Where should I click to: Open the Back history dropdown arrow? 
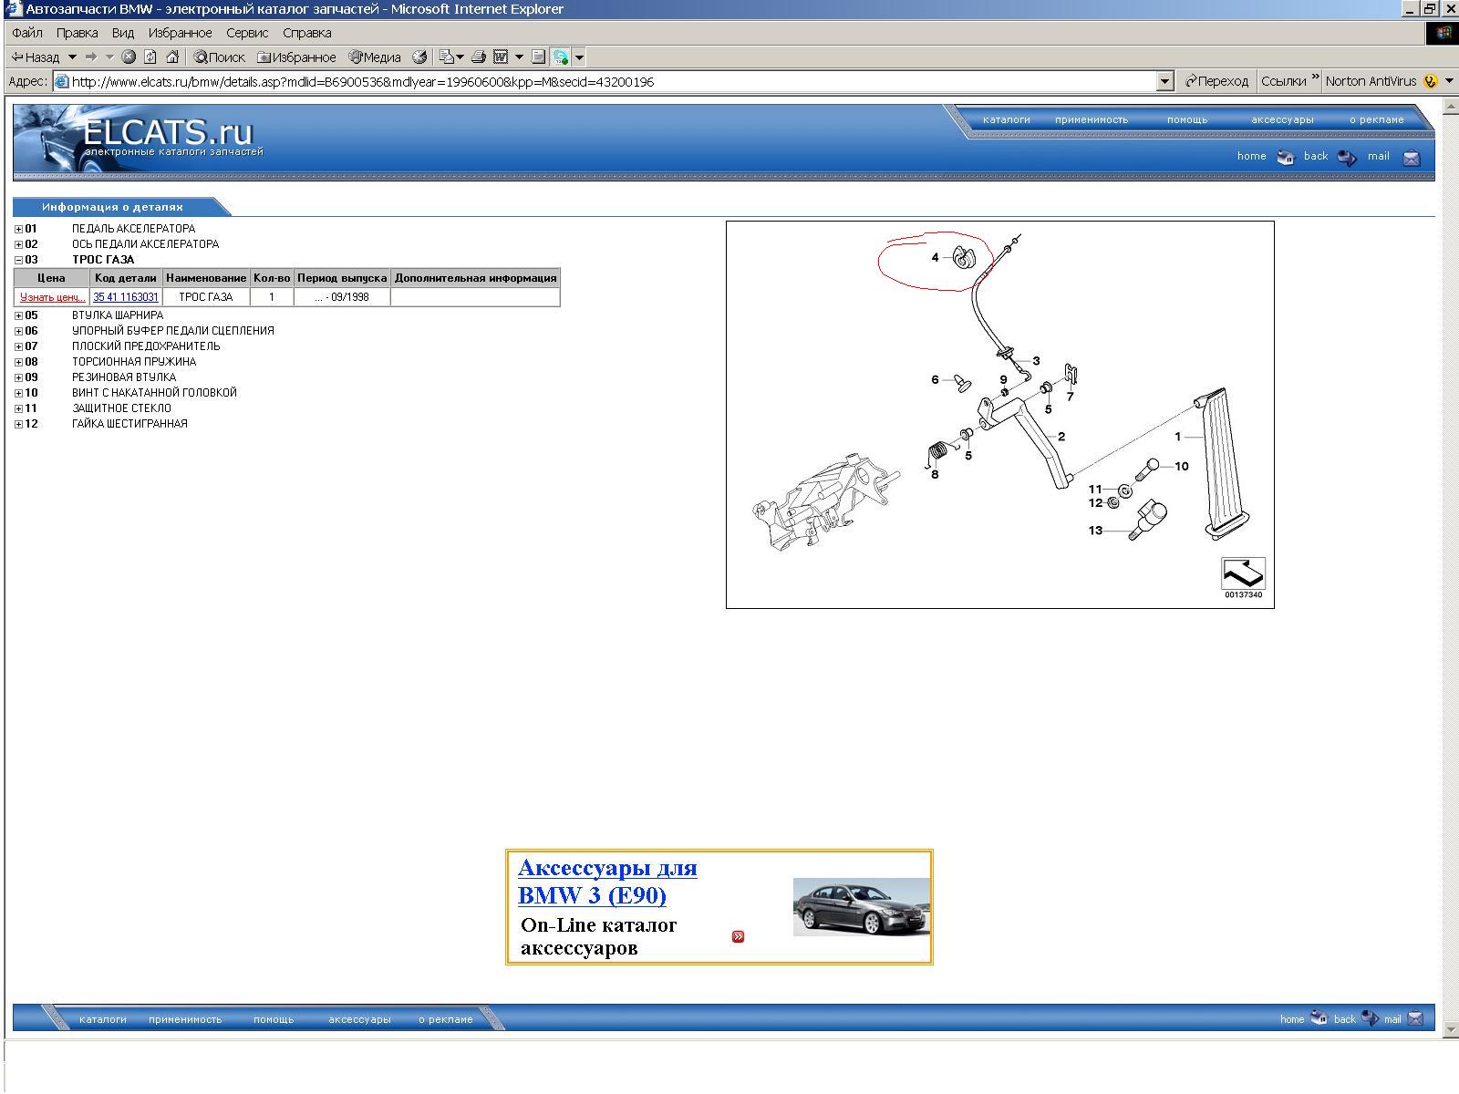pyautogui.click(x=72, y=57)
